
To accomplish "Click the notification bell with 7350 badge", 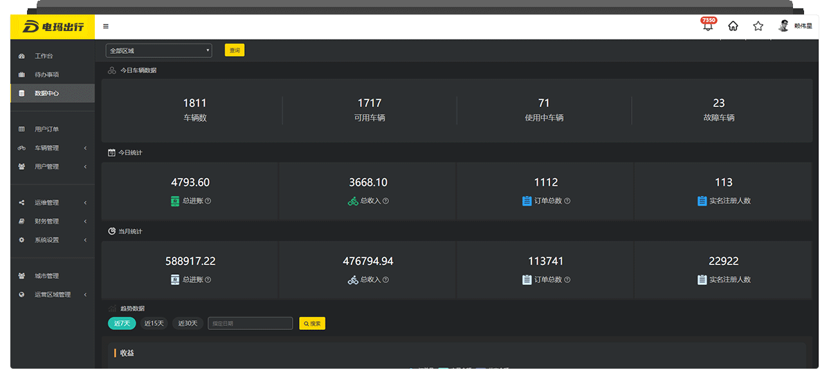I will 707,26.
